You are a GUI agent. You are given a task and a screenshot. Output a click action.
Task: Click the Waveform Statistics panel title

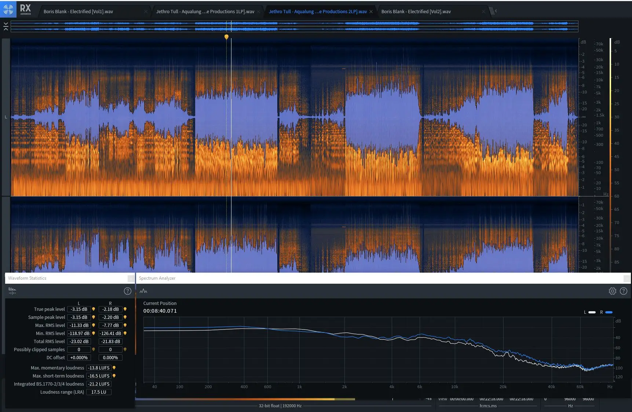pos(27,278)
